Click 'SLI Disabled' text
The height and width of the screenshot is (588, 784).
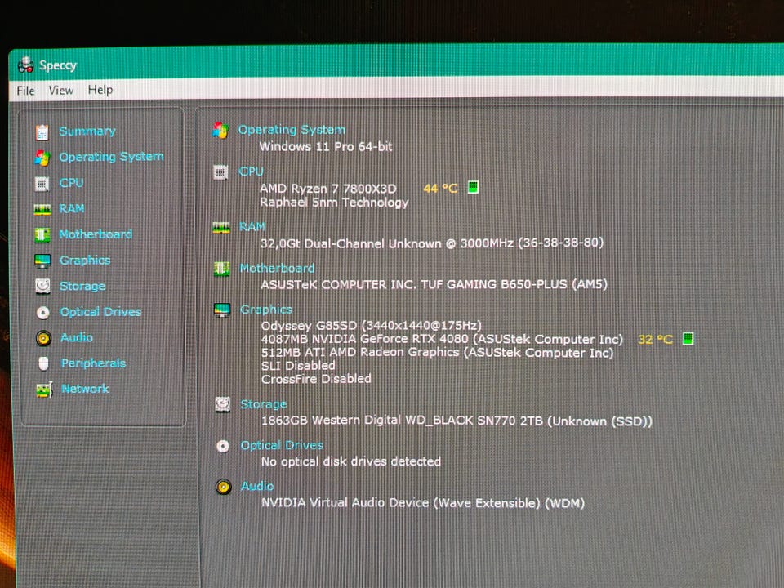(298, 366)
